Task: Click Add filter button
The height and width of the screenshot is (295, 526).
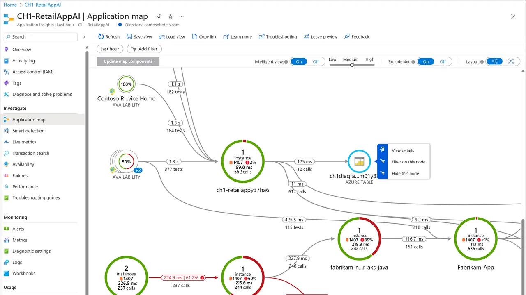Action: point(144,49)
